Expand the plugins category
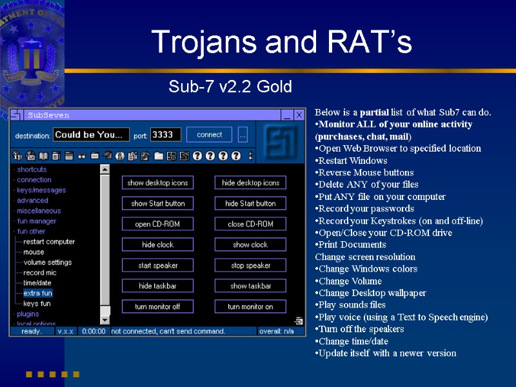Image resolution: width=516 pixels, height=387 pixels. tap(28, 314)
